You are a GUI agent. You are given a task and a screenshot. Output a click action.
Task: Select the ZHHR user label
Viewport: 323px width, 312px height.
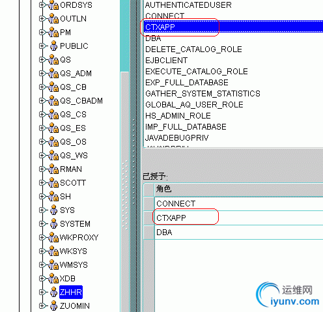point(71,292)
